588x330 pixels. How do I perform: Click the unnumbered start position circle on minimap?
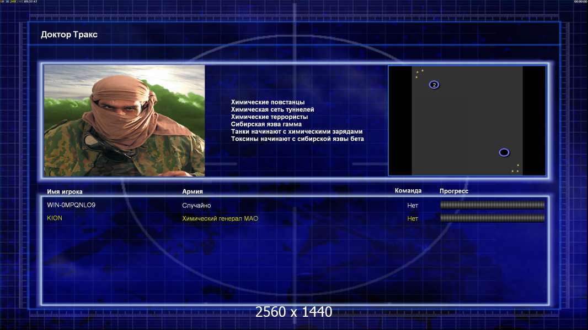click(504, 152)
